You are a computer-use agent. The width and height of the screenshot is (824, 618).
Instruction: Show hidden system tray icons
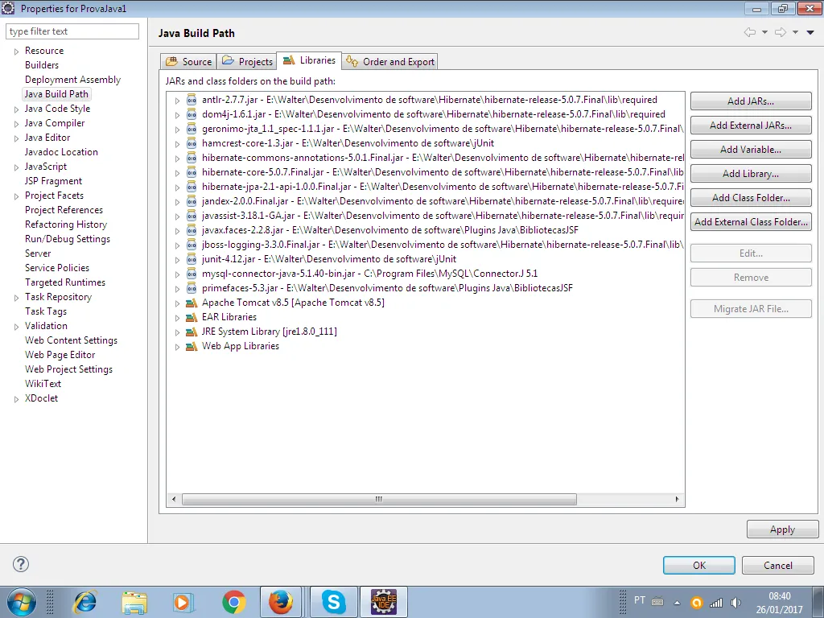pos(678,603)
